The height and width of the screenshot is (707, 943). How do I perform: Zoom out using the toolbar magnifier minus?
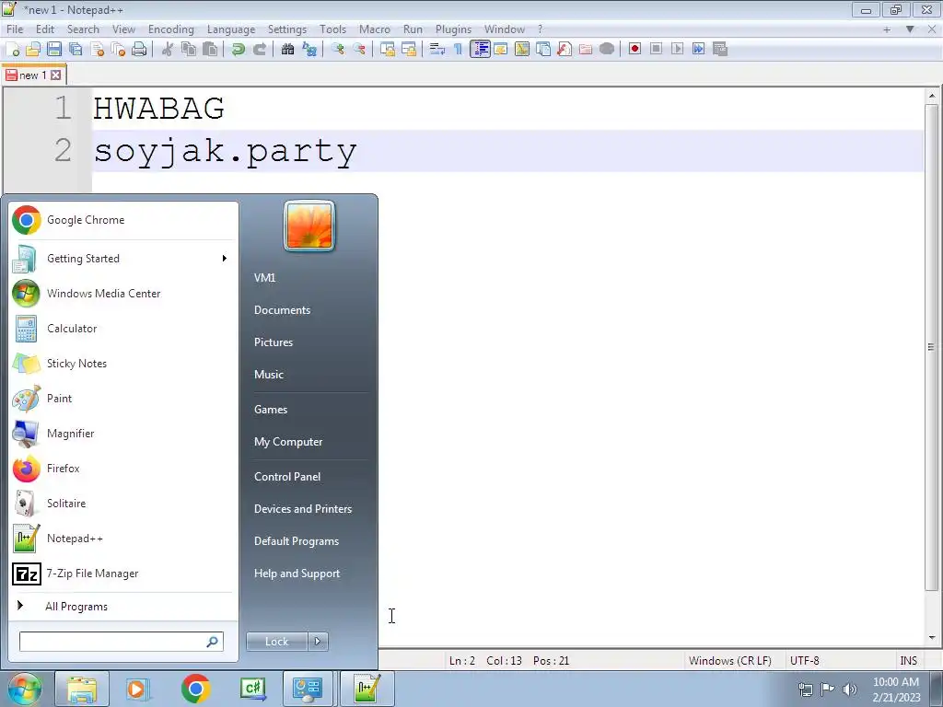[x=359, y=50]
